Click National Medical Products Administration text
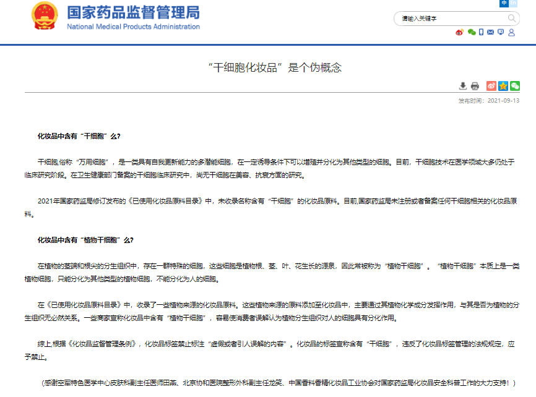Viewport: 536px width, 397px height. pyautogui.click(x=133, y=27)
